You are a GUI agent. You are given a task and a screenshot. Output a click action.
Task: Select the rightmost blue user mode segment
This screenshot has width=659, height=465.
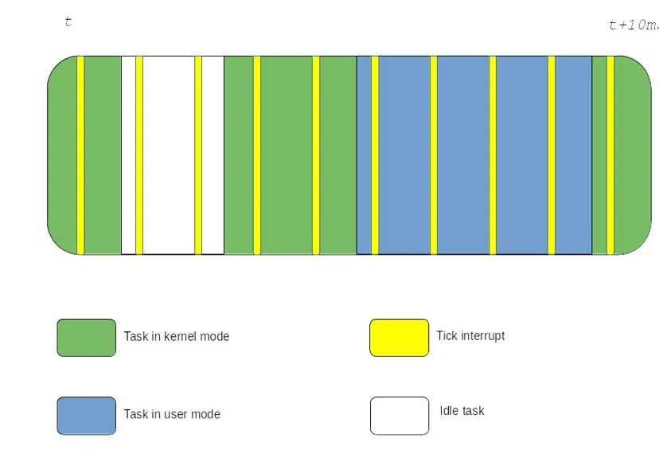click(x=573, y=155)
